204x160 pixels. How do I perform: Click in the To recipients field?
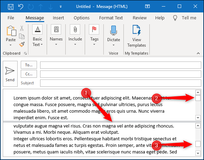click(x=121, y=65)
